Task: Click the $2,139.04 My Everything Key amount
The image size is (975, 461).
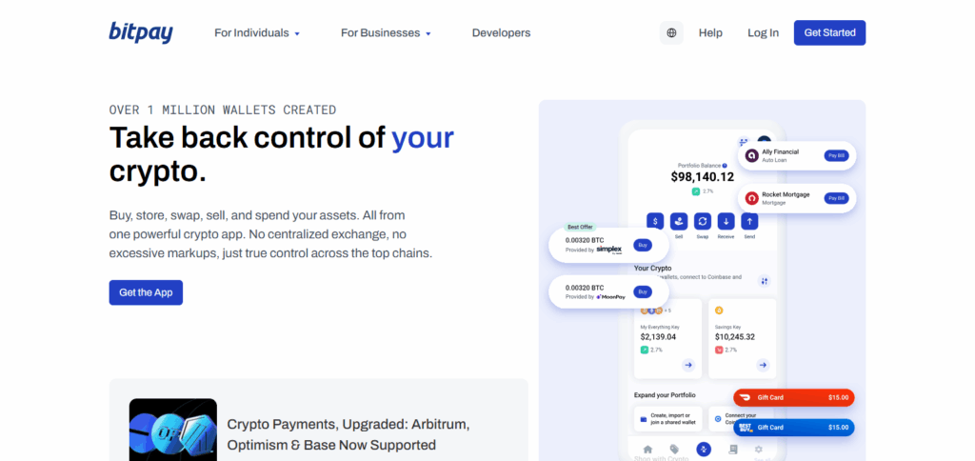Action: 659,336
